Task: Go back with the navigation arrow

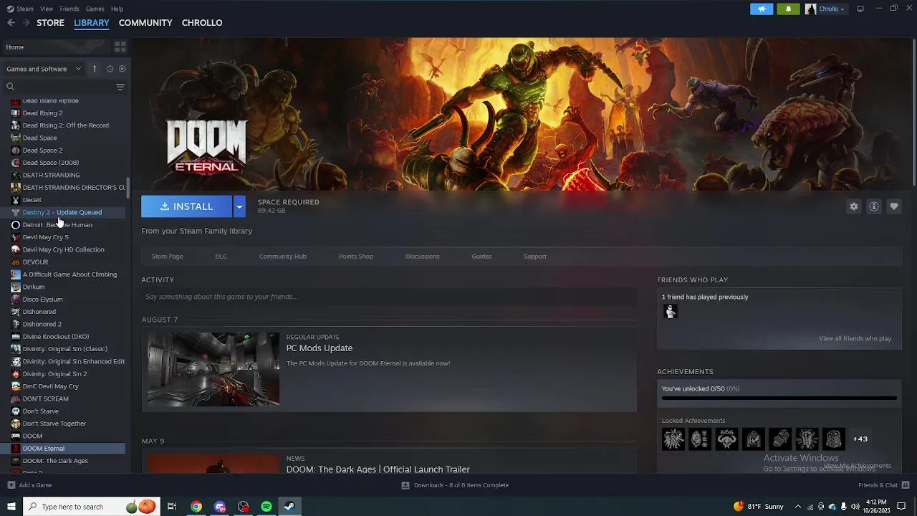Action: (11, 23)
